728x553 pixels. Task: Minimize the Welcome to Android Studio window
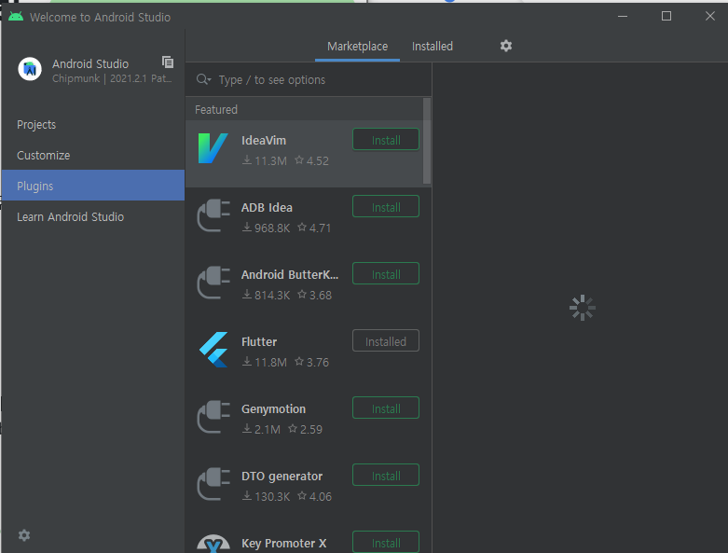point(623,16)
